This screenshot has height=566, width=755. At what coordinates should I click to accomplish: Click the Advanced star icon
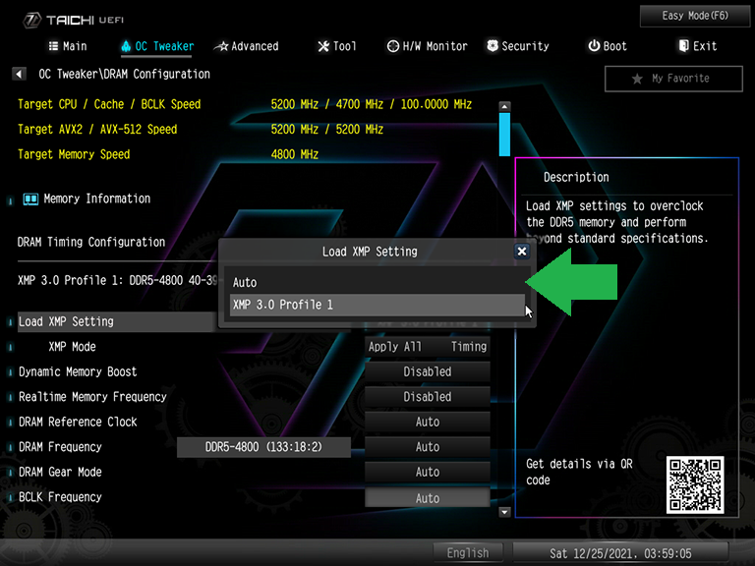(221, 46)
